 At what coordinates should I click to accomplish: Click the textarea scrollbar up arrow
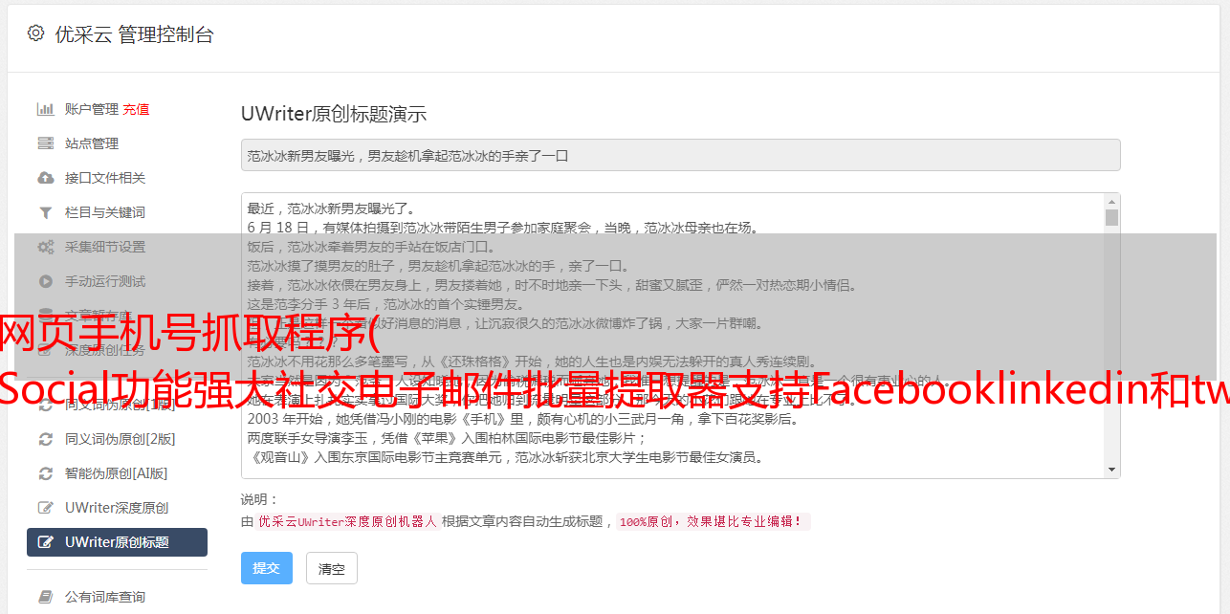pyautogui.click(x=1111, y=202)
